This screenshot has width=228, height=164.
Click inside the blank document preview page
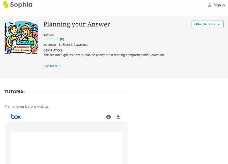(x=67, y=148)
